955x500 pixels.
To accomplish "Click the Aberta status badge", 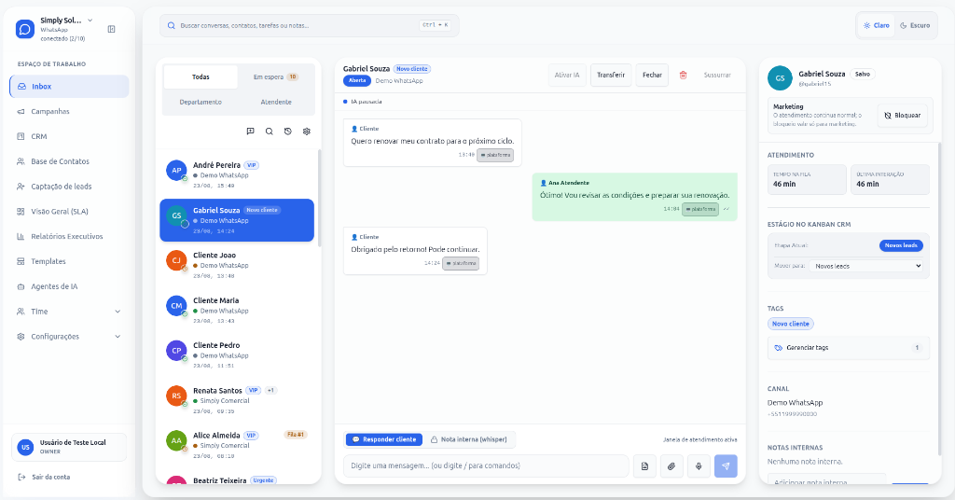I will pyautogui.click(x=357, y=80).
